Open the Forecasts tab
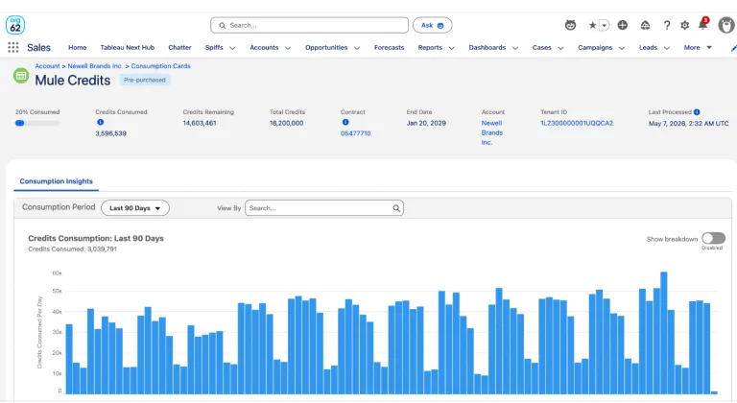Screen dimensions: 737x403 tap(390, 47)
